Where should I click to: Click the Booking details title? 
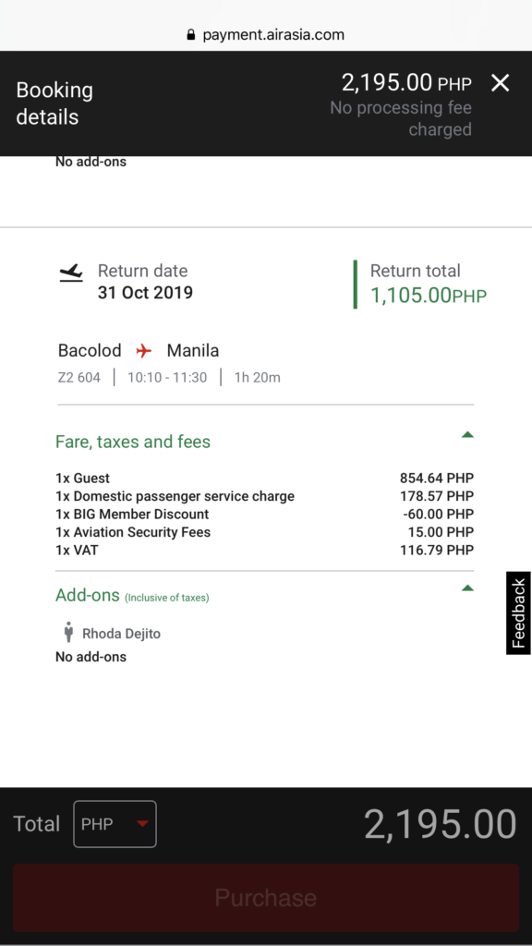(x=54, y=103)
